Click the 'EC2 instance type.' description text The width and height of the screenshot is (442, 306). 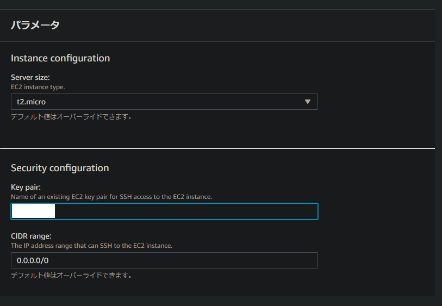(x=38, y=87)
